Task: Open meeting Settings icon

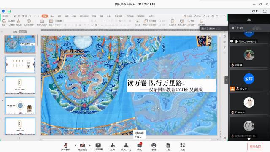Action: click(183, 147)
